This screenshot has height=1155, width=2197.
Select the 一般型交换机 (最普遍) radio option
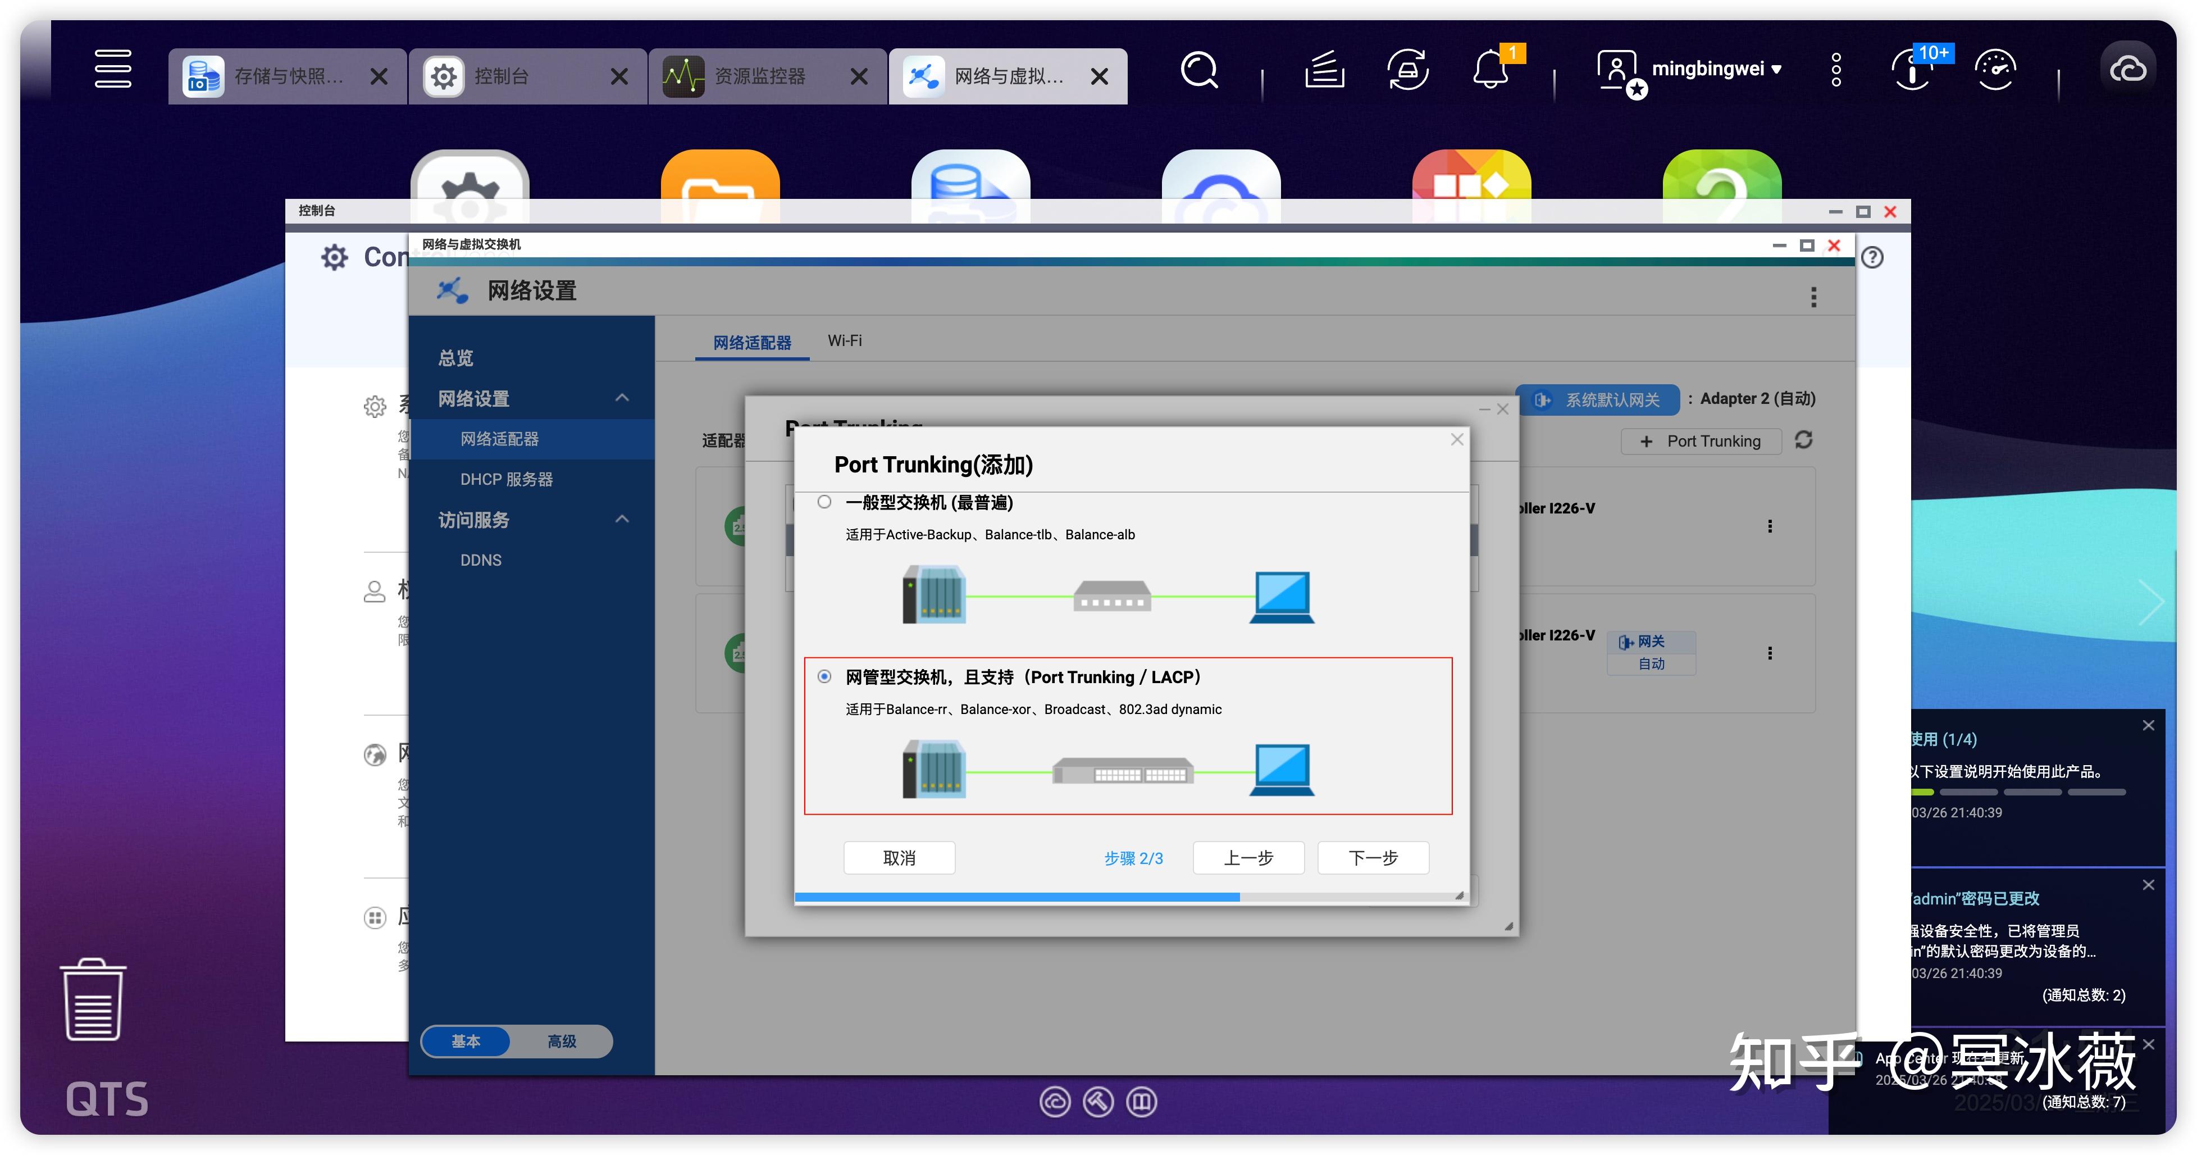[x=824, y=502]
